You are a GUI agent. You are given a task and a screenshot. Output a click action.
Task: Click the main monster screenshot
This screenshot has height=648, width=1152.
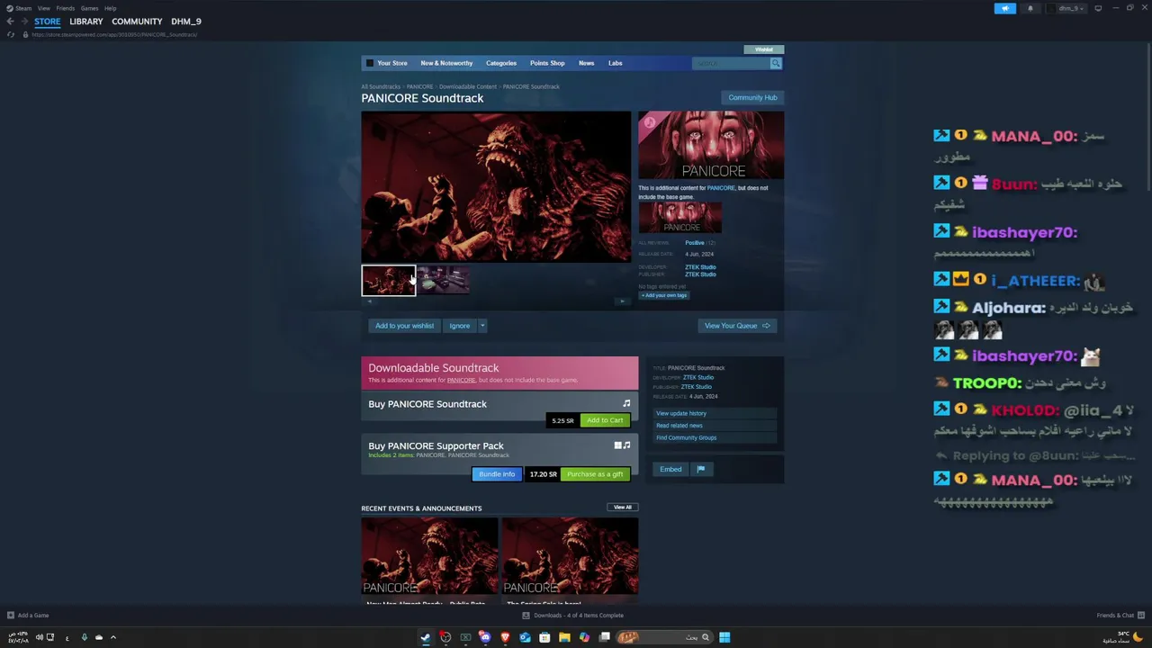point(496,186)
